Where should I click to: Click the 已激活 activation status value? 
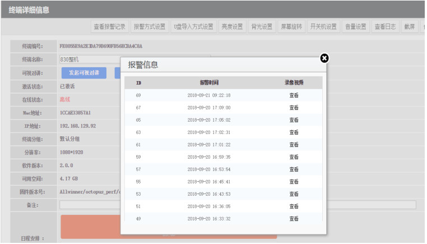coord(67,86)
